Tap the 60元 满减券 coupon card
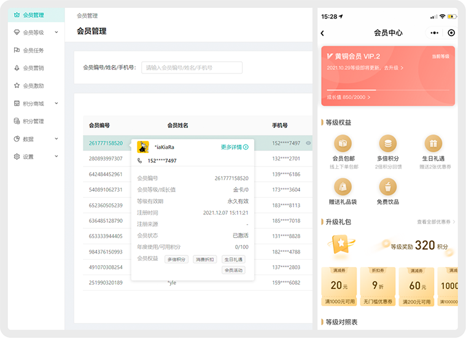This screenshot has width=466, height=338. pyautogui.click(x=416, y=287)
